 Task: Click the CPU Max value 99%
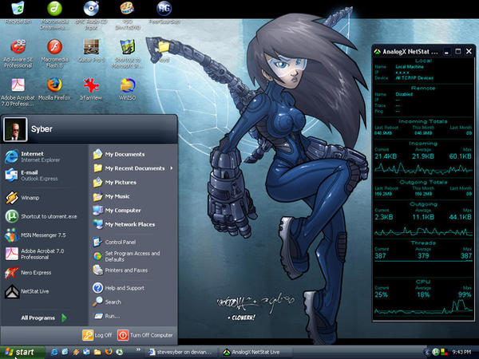pos(465,294)
